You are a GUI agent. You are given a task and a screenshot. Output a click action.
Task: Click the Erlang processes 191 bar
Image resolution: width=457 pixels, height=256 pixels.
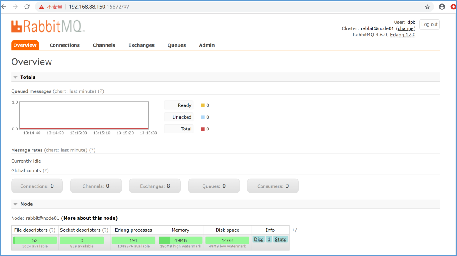(x=134, y=240)
